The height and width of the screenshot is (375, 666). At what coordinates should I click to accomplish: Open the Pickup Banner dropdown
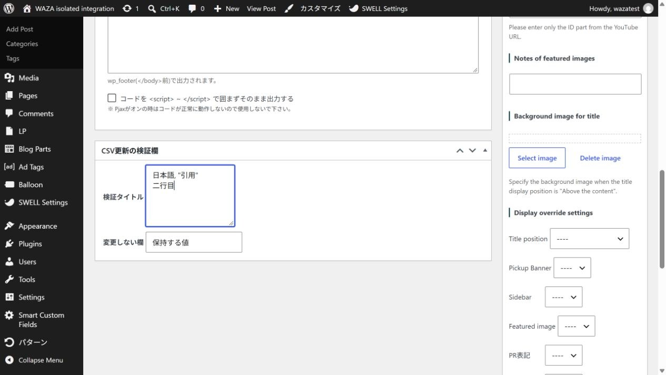tap(572, 268)
